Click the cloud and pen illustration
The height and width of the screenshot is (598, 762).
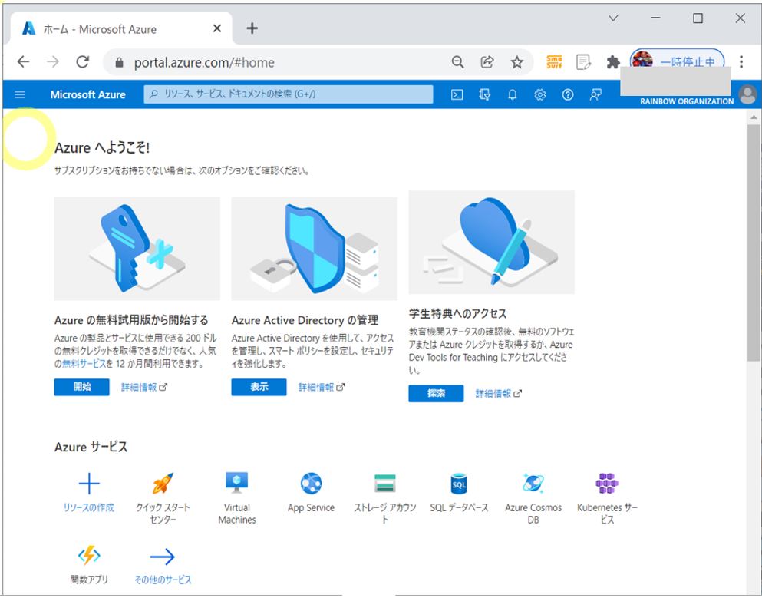tap(491, 242)
